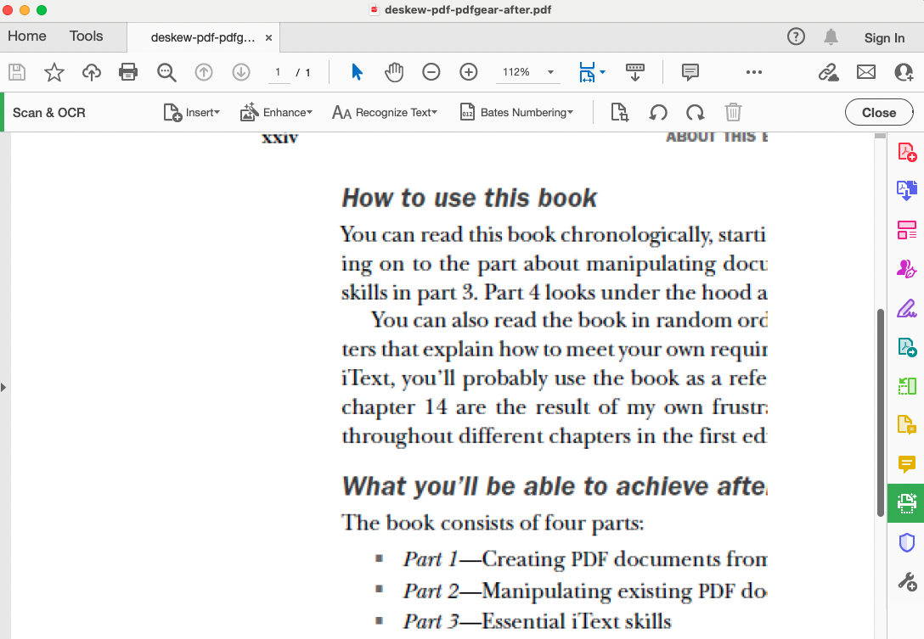Screen dimensions: 924x639
Task: Open the green pages tool in the sidebar
Action: (907, 386)
